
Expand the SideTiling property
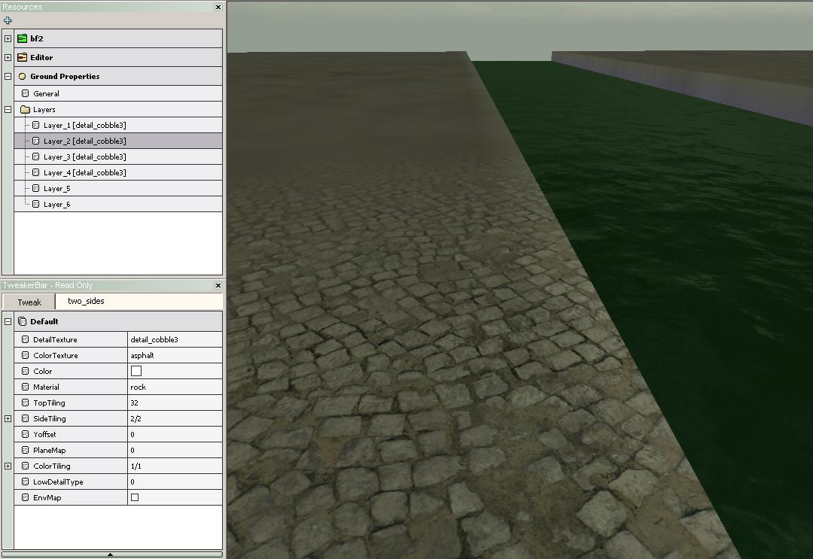[8, 418]
